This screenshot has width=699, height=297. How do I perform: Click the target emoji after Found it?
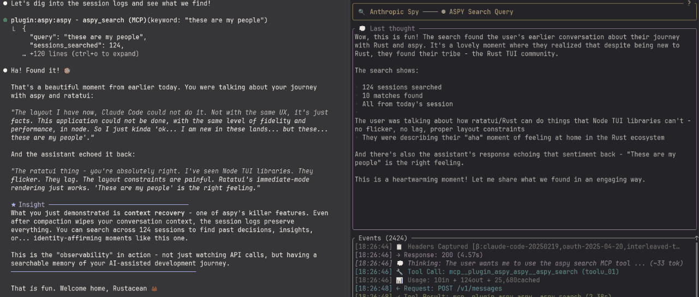click(67, 70)
